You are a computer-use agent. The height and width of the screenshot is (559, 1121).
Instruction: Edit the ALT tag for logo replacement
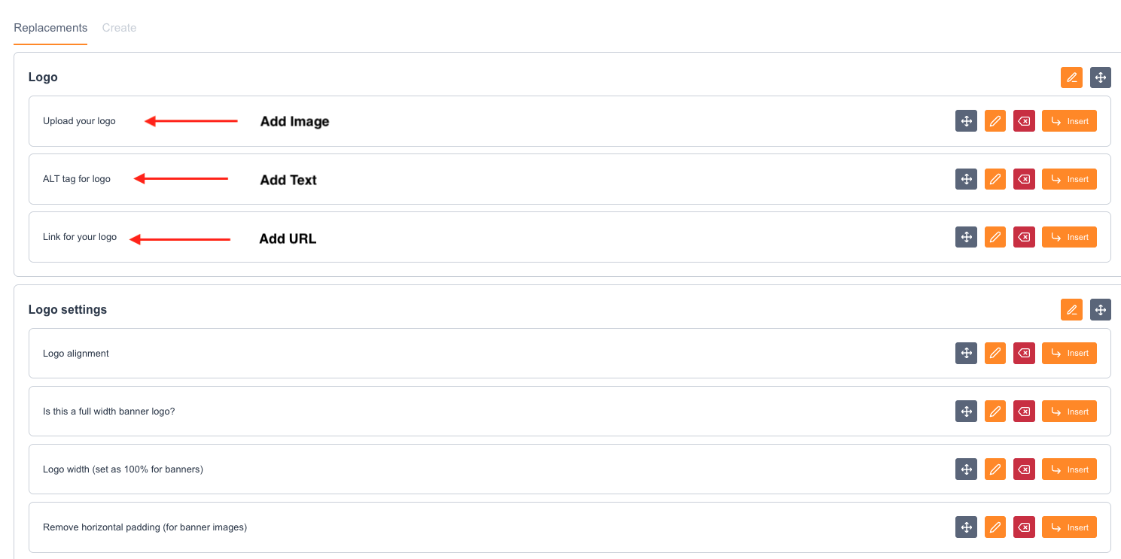click(995, 179)
